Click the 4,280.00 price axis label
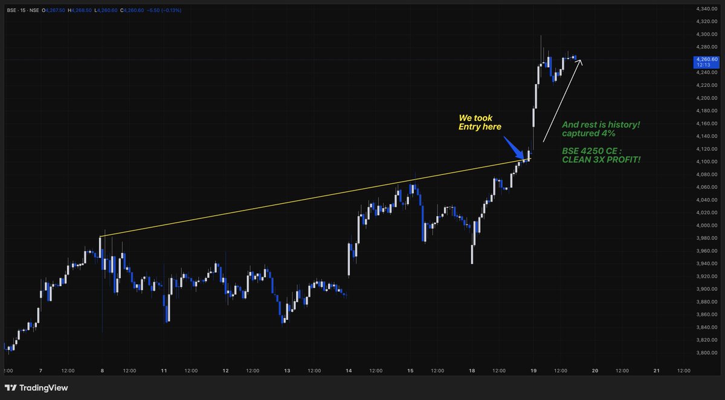725x400 pixels. coord(706,46)
